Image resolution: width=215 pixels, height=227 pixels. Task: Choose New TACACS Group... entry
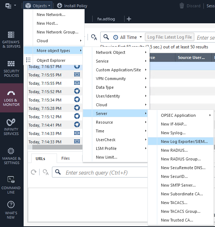(180, 211)
